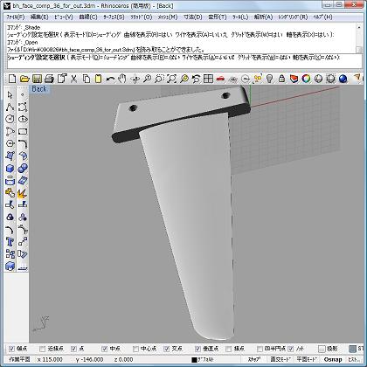Toggle the 端点 osnap checkbox
Screen dimensions: 367x367
point(11,349)
